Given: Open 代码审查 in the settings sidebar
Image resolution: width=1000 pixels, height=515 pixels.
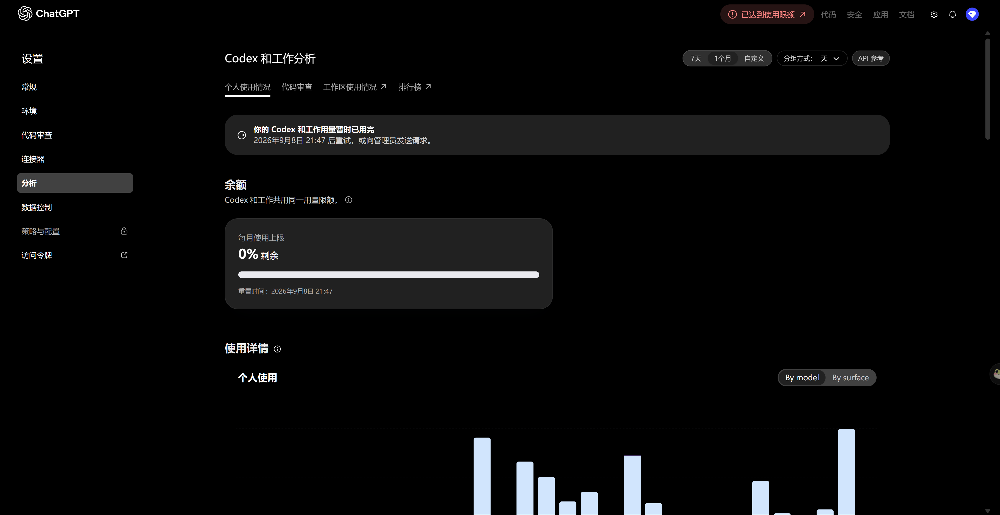Looking at the screenshot, I should pos(75,135).
